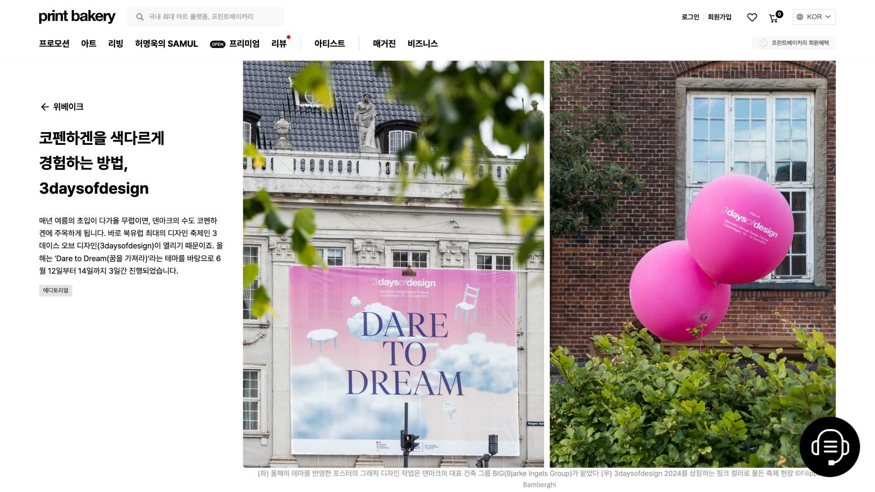875x492 pixels.
Task: Open the 리뷰 menu
Action: [279, 44]
